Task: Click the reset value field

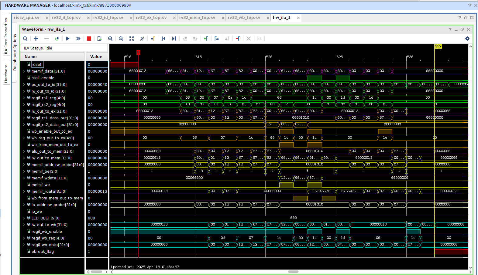Action: pyautogui.click(x=97, y=65)
